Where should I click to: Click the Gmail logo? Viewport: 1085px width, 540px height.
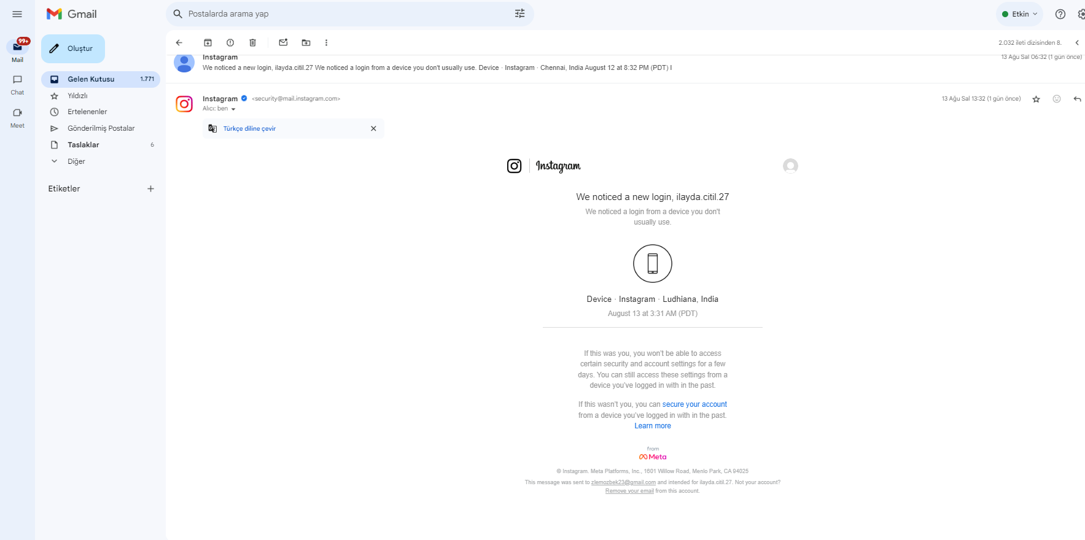click(72, 14)
